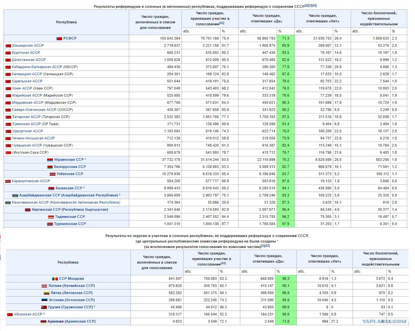The image size is (415, 331).
Task: Click the Эстония flag icon
Action: click(44, 300)
